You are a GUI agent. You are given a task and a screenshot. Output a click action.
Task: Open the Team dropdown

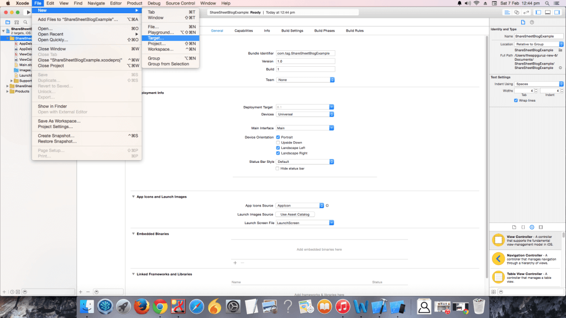pos(305,79)
